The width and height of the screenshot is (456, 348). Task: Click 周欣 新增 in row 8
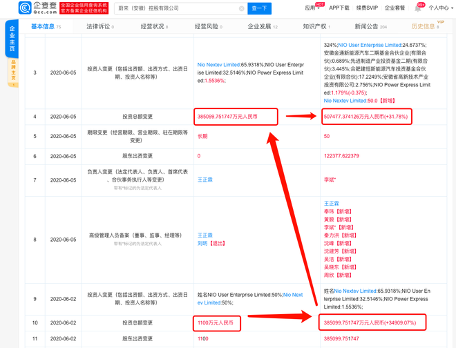coord(338,275)
